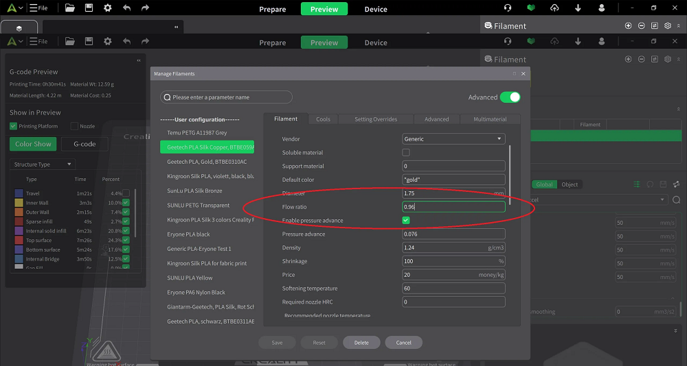Click the Cancel button
The image size is (687, 366).
coord(403,343)
